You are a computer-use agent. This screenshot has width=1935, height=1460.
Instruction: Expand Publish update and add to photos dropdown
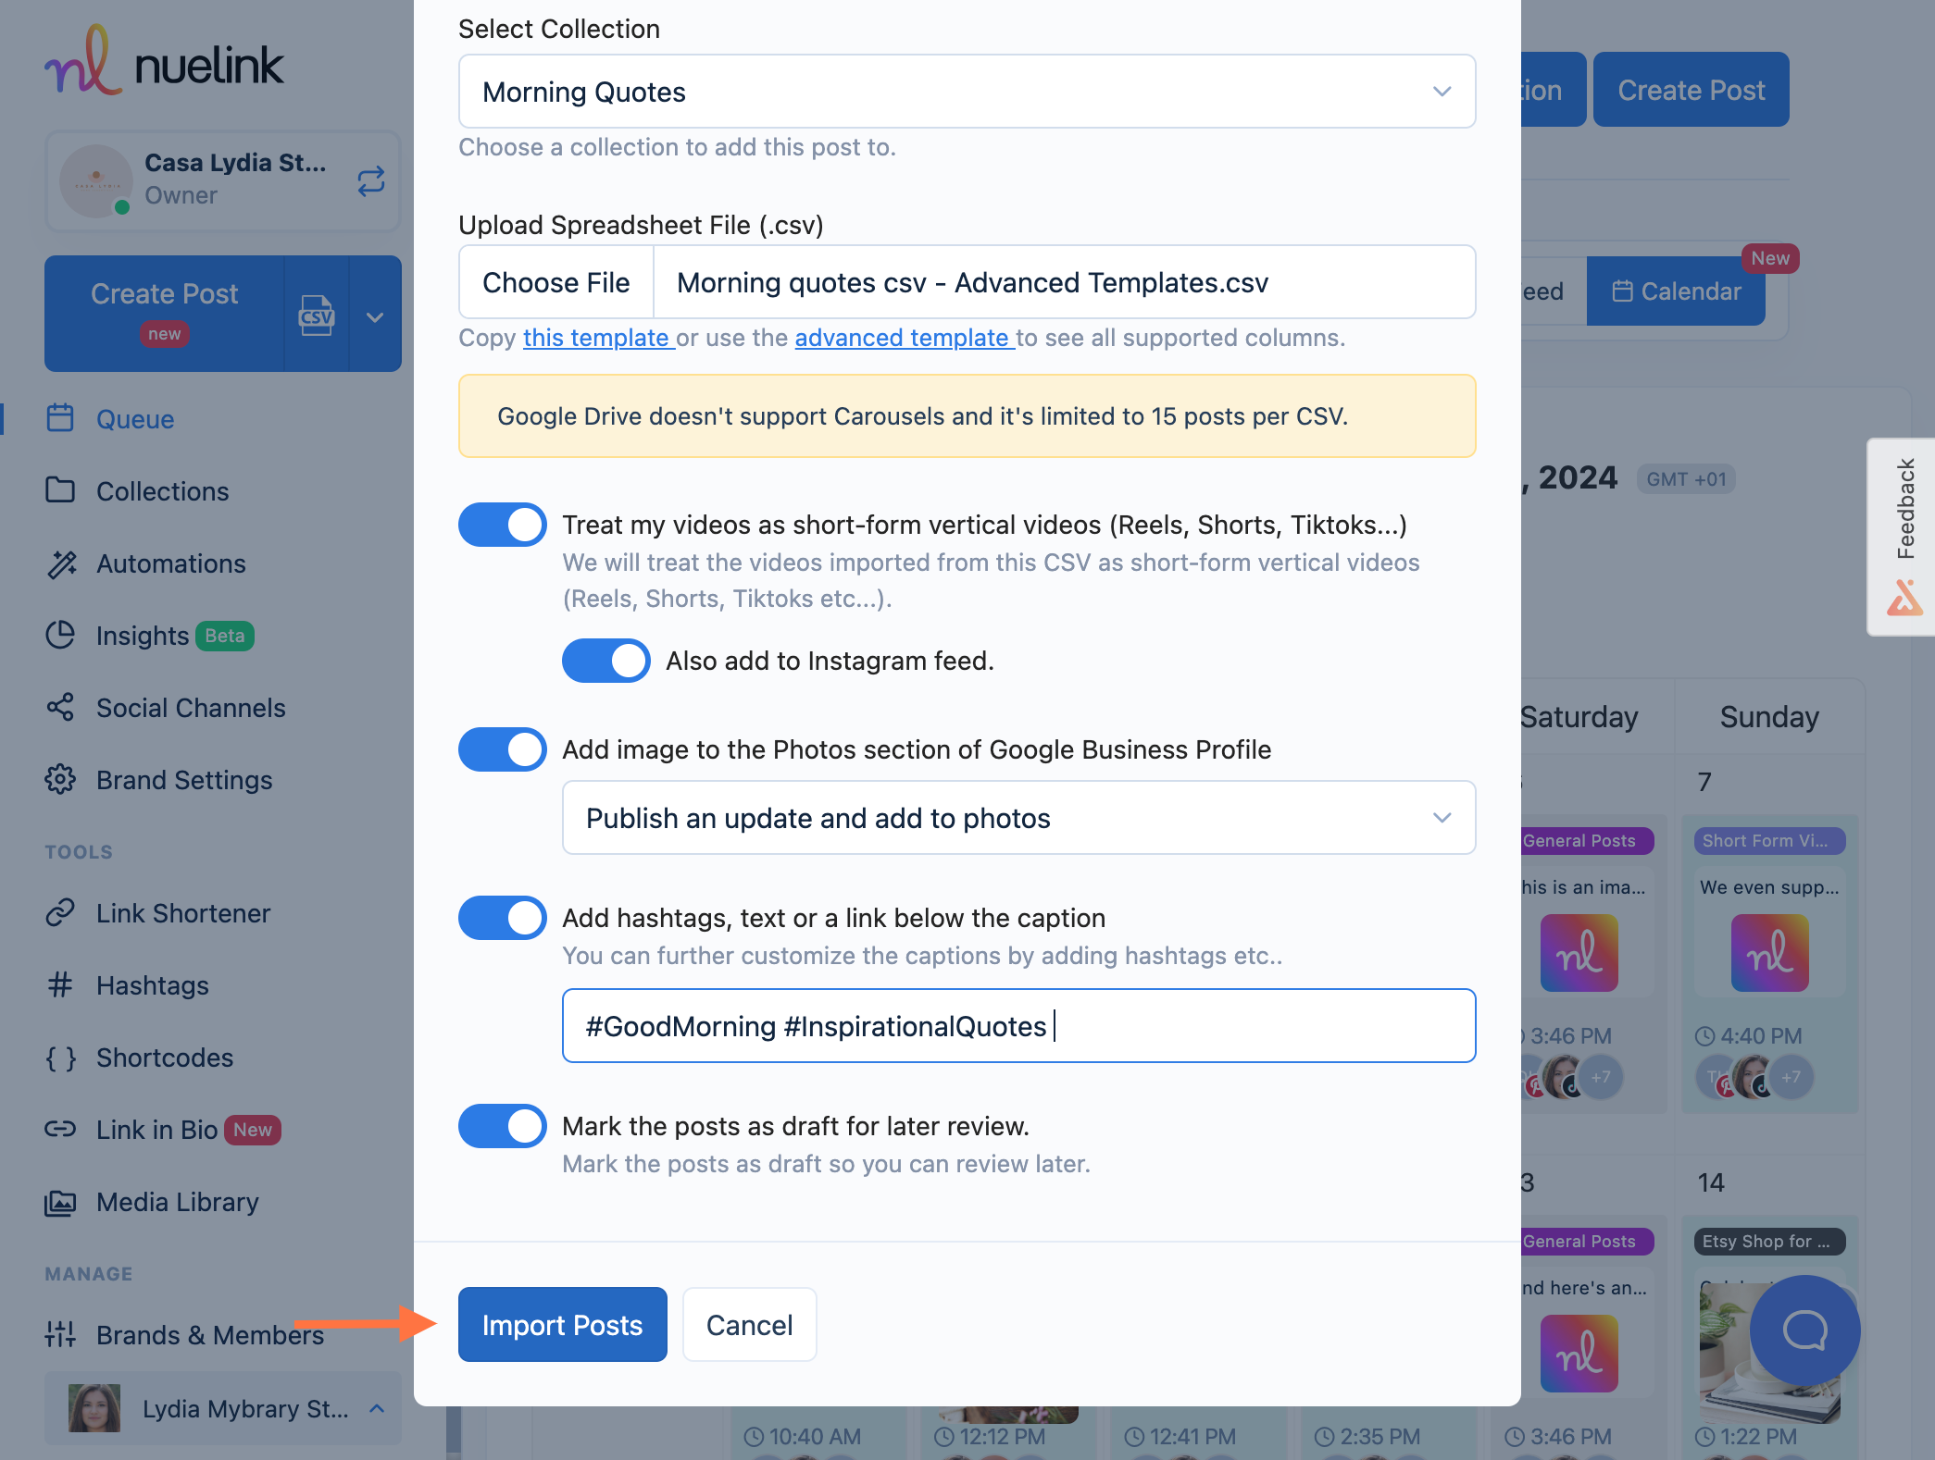click(x=1438, y=817)
